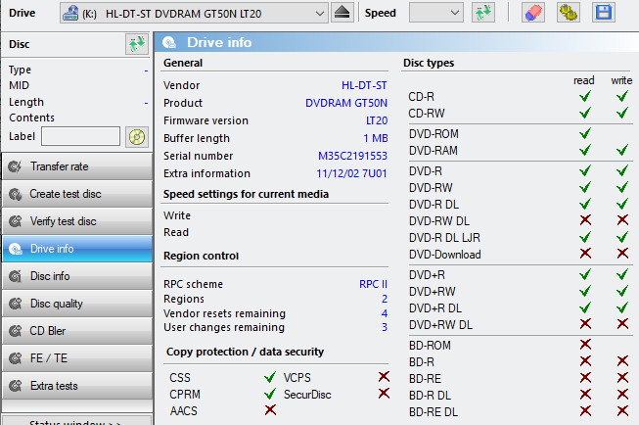Viewport: 639px width, 425px height.
Task: Click the Verify test disc icon
Action: point(15,221)
